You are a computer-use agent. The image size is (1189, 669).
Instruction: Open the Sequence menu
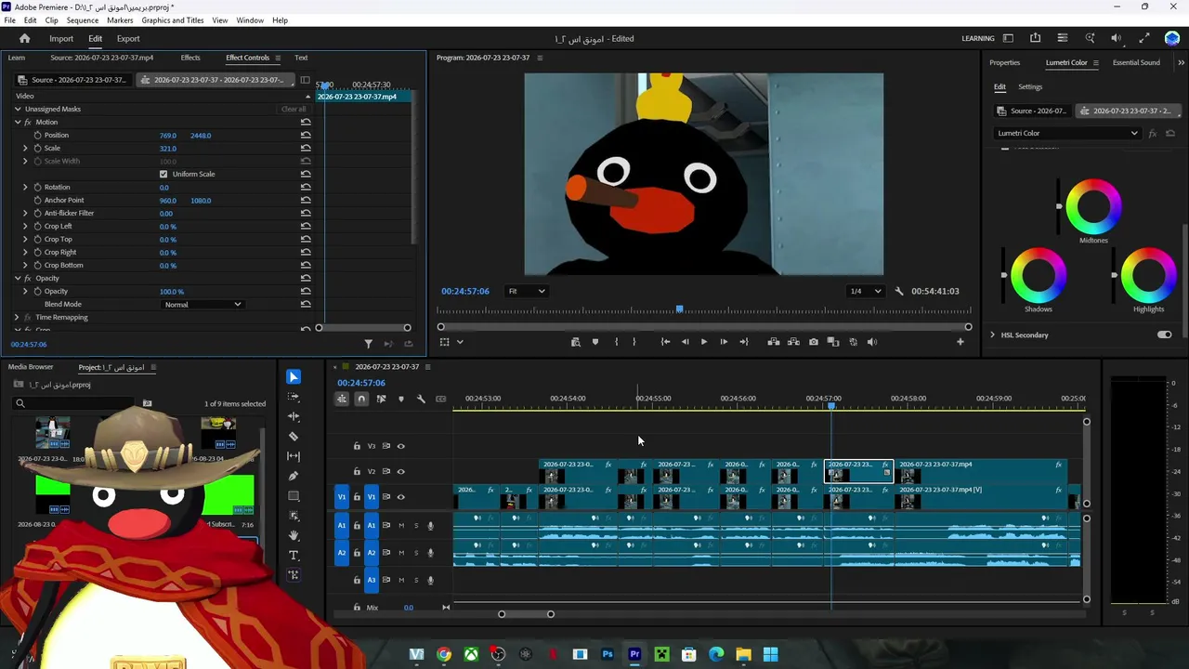83,20
